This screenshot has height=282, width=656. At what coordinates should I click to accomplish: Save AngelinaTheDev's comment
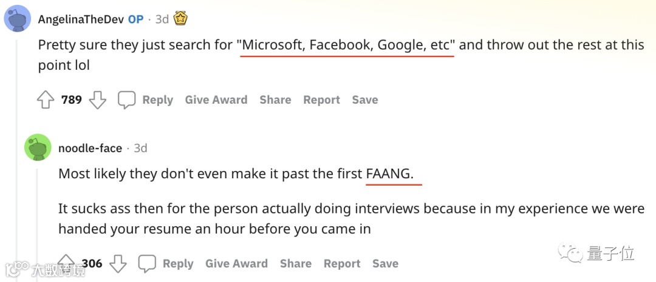[364, 100]
